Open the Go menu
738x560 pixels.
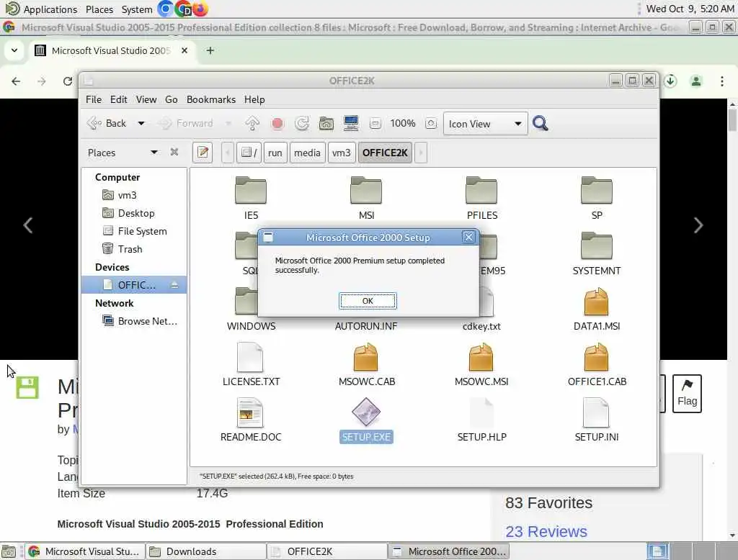coord(172,99)
